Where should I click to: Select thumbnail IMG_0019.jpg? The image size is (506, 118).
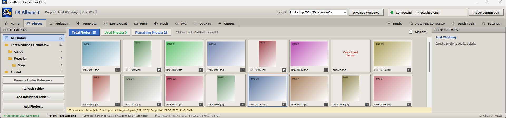(x=392, y=56)
